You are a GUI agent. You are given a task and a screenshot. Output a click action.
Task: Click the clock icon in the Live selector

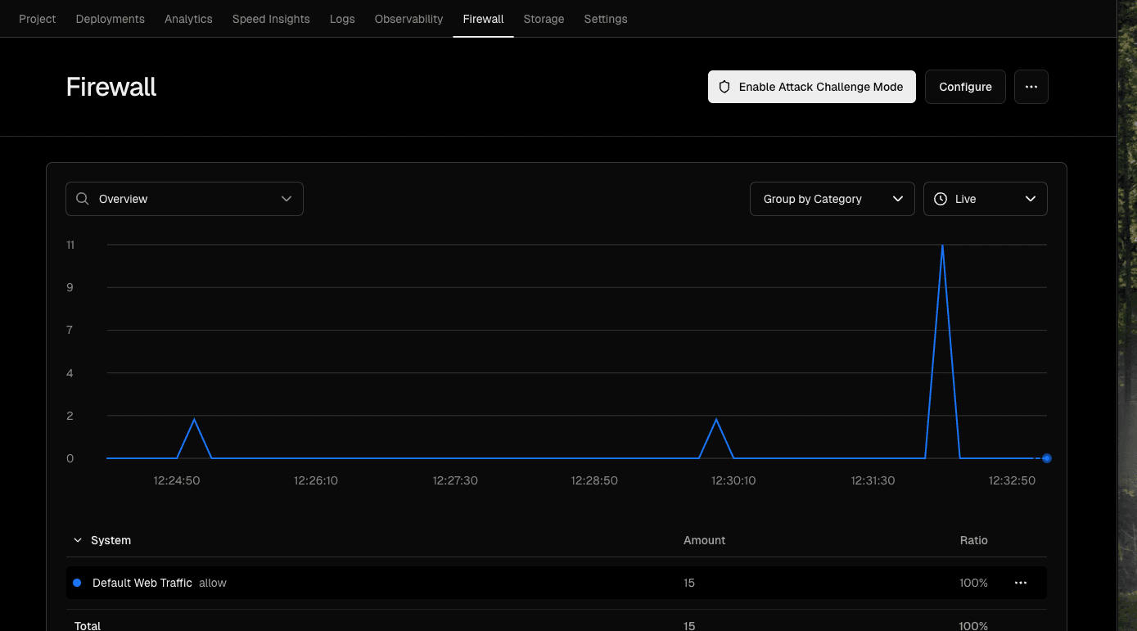click(940, 198)
